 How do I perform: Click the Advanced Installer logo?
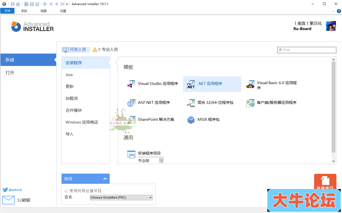(32, 27)
